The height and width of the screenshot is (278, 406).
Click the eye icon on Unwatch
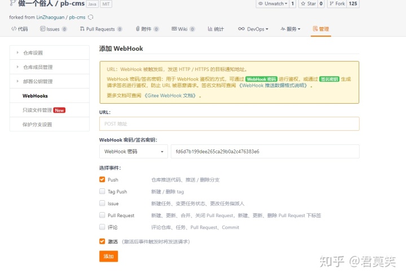[261, 3]
